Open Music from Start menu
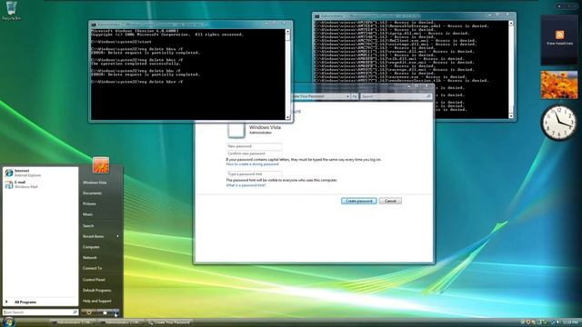Image resolution: width=582 pixels, height=327 pixels. pyautogui.click(x=88, y=214)
